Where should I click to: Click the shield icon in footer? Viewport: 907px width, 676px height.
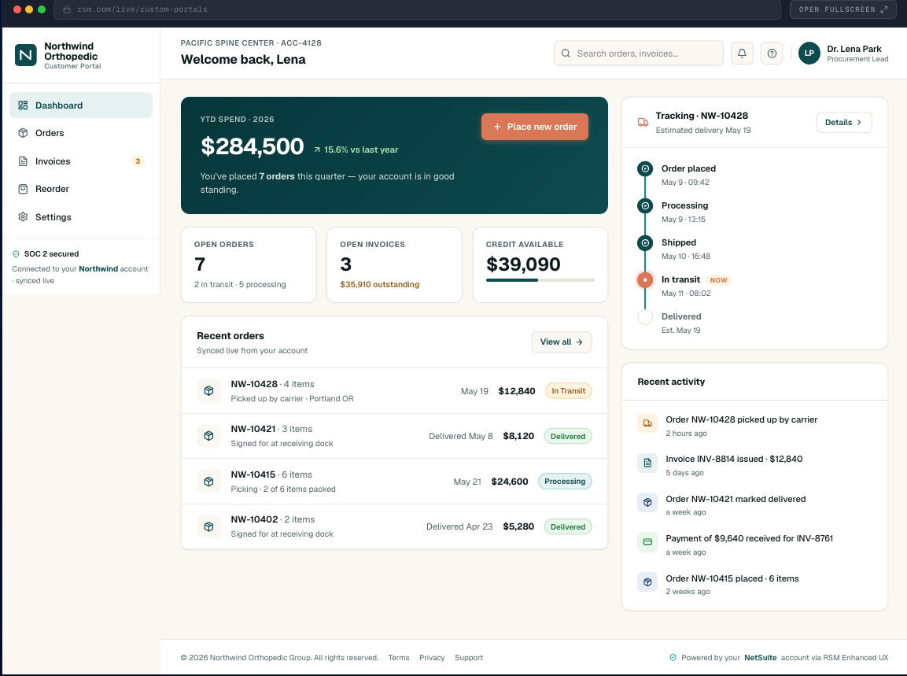point(673,657)
